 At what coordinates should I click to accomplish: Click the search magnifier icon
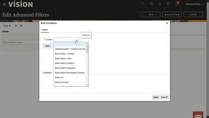coord(143,4)
